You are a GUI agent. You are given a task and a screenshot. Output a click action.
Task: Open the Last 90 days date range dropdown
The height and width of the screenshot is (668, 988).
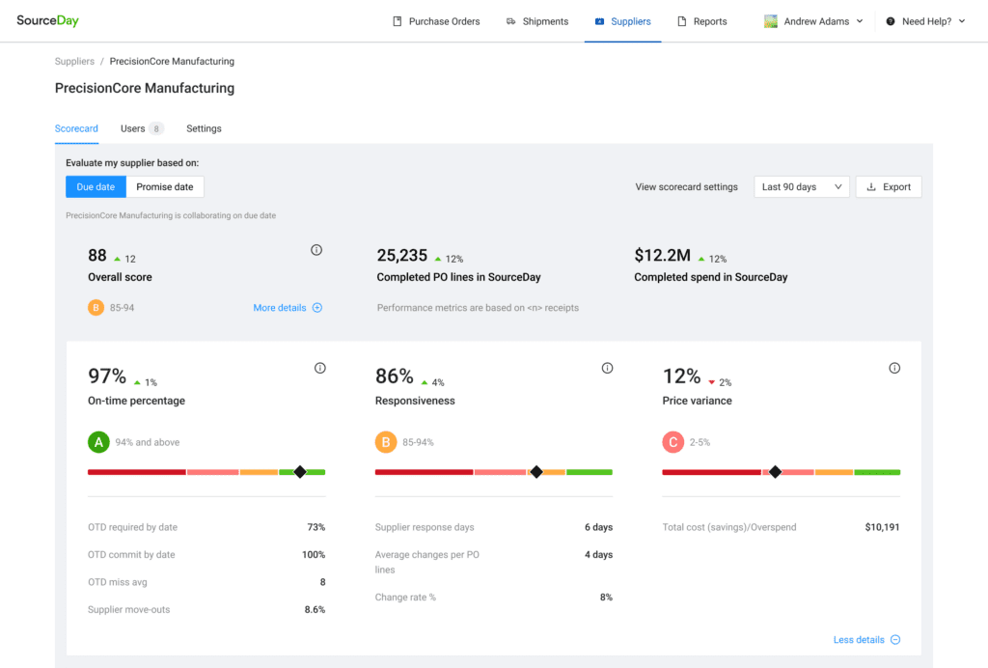click(801, 186)
